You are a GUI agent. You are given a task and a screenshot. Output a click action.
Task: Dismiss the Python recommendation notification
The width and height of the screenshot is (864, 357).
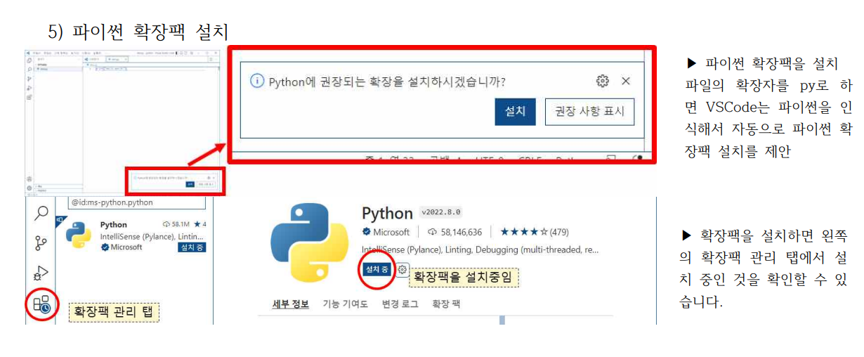tap(626, 81)
